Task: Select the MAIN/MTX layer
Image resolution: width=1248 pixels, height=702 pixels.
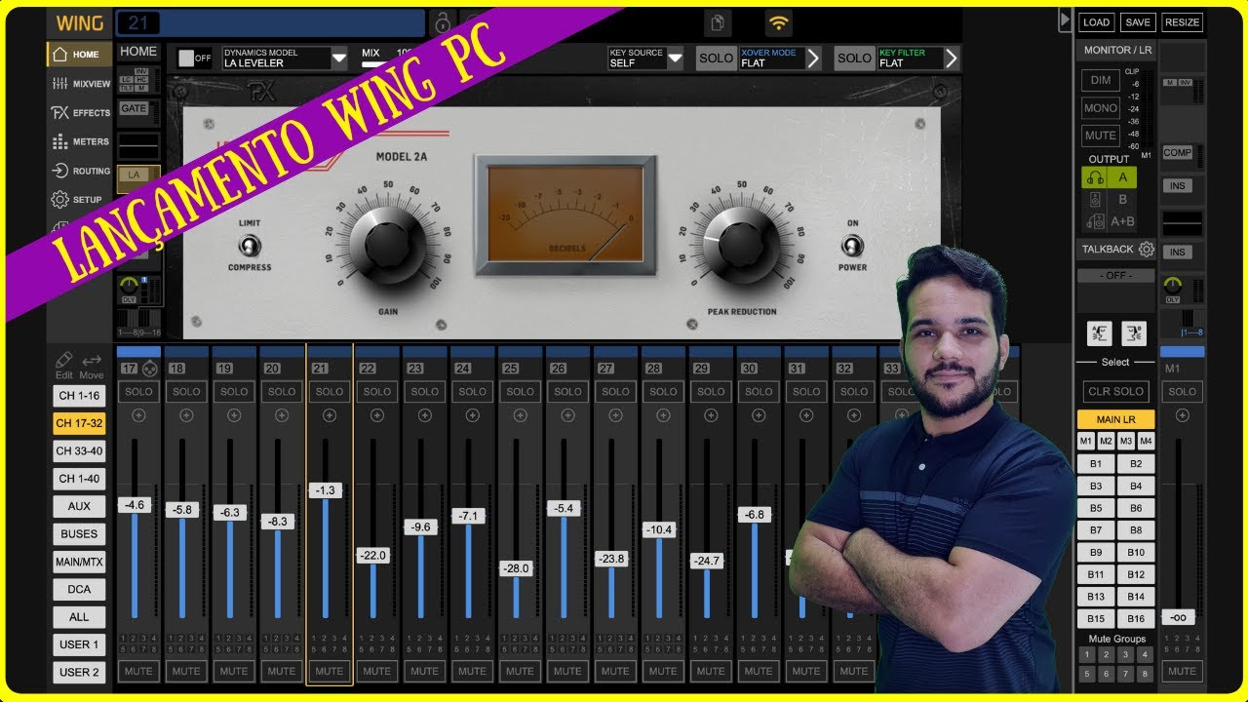Action: [x=79, y=562]
